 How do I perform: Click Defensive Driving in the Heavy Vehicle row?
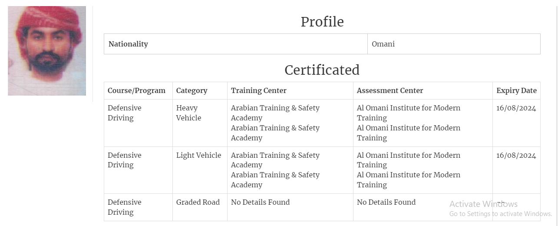pyautogui.click(x=125, y=113)
